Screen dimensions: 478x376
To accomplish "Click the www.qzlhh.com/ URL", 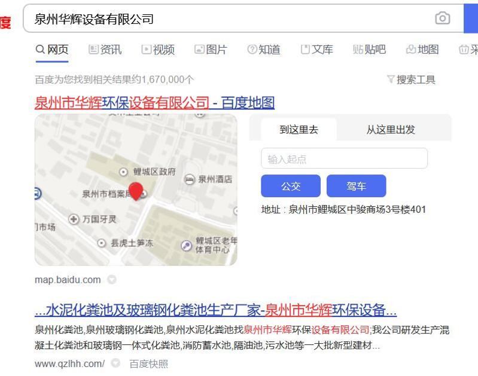I will [70, 364].
